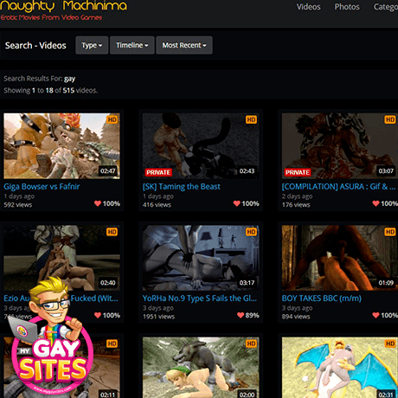Screen dimensions: 398x398
Task: Click the 03:17 duration label
Action: [247, 283]
